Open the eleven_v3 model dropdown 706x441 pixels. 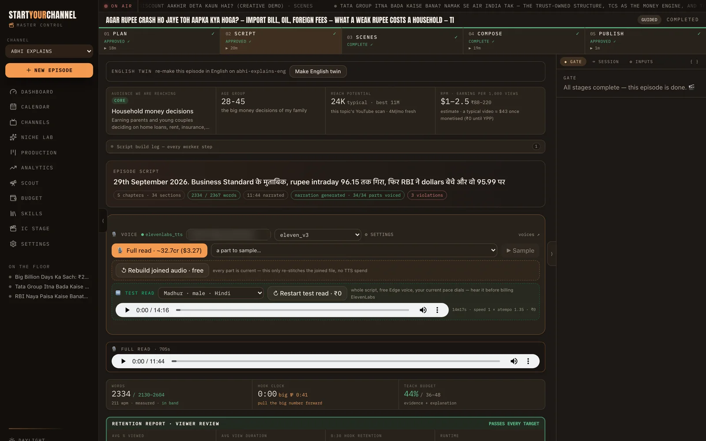point(318,235)
